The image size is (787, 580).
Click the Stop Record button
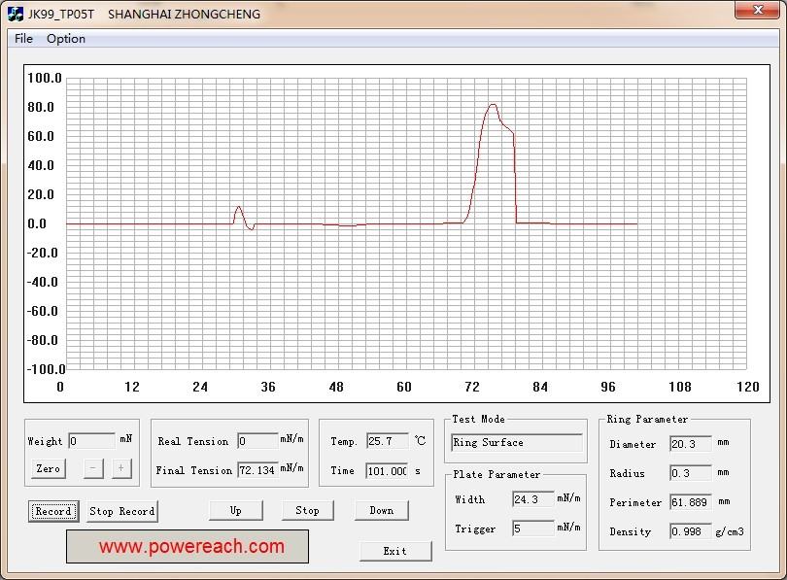point(122,511)
